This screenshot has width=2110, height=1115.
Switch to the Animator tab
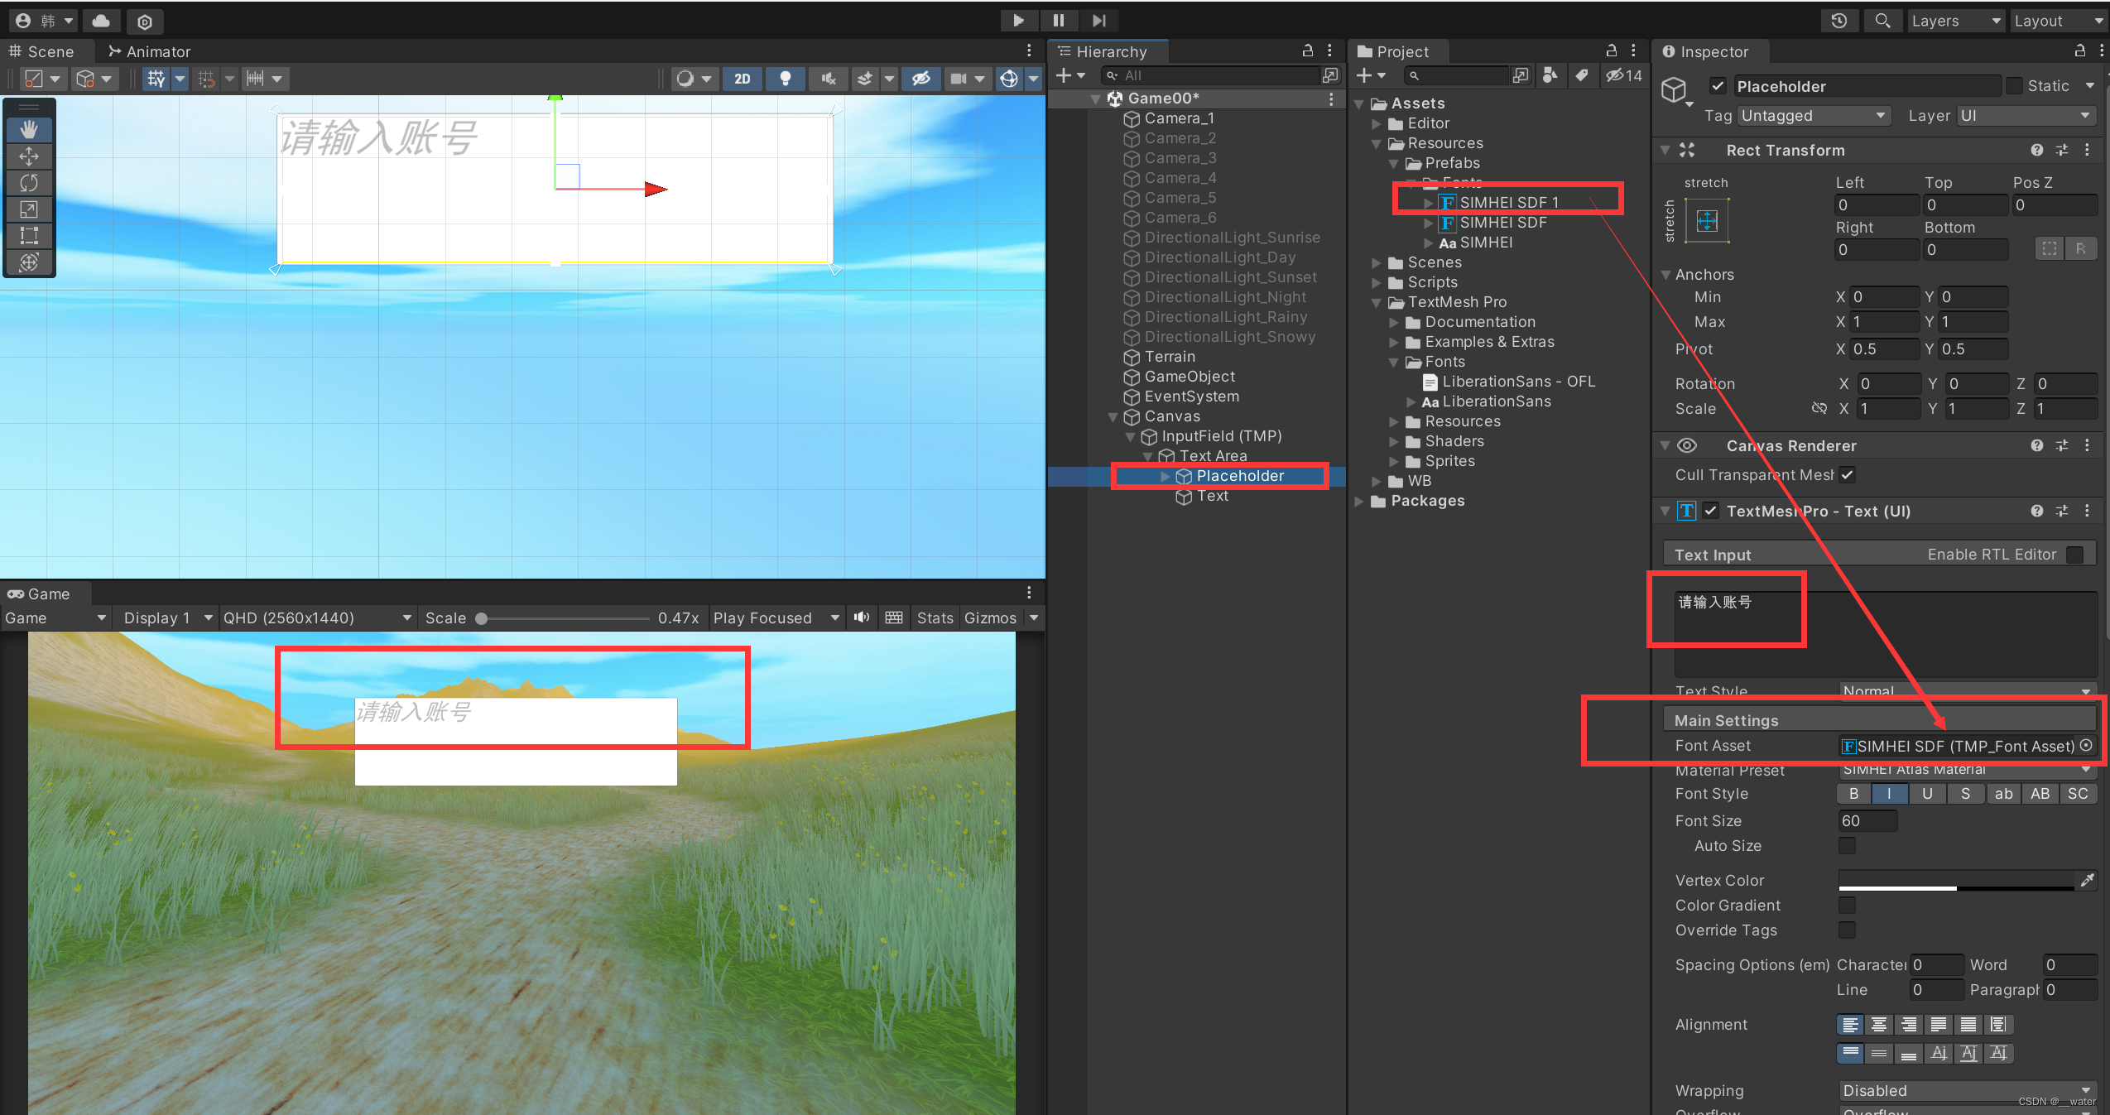[x=150, y=51]
